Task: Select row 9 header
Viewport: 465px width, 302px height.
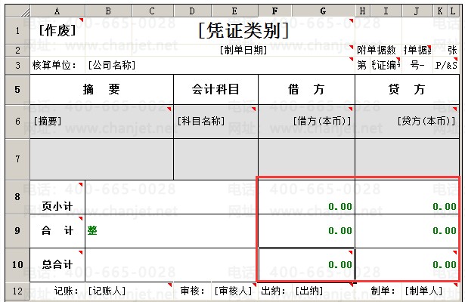Action: pos(17,231)
